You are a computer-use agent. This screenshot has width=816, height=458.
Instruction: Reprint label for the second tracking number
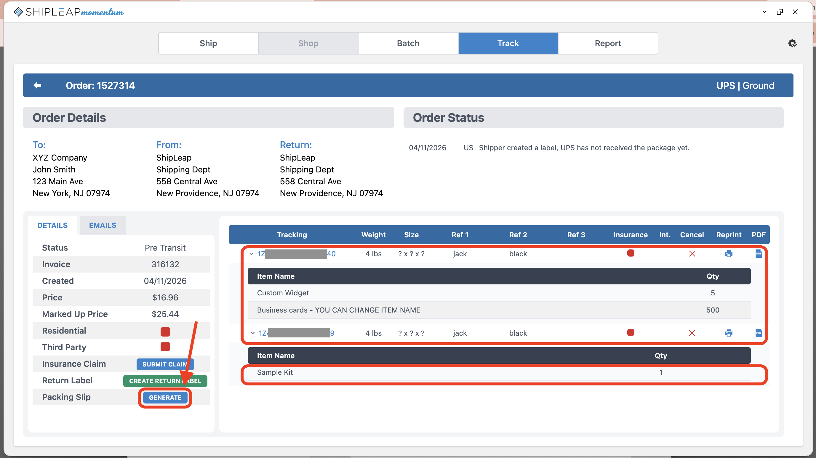(729, 333)
